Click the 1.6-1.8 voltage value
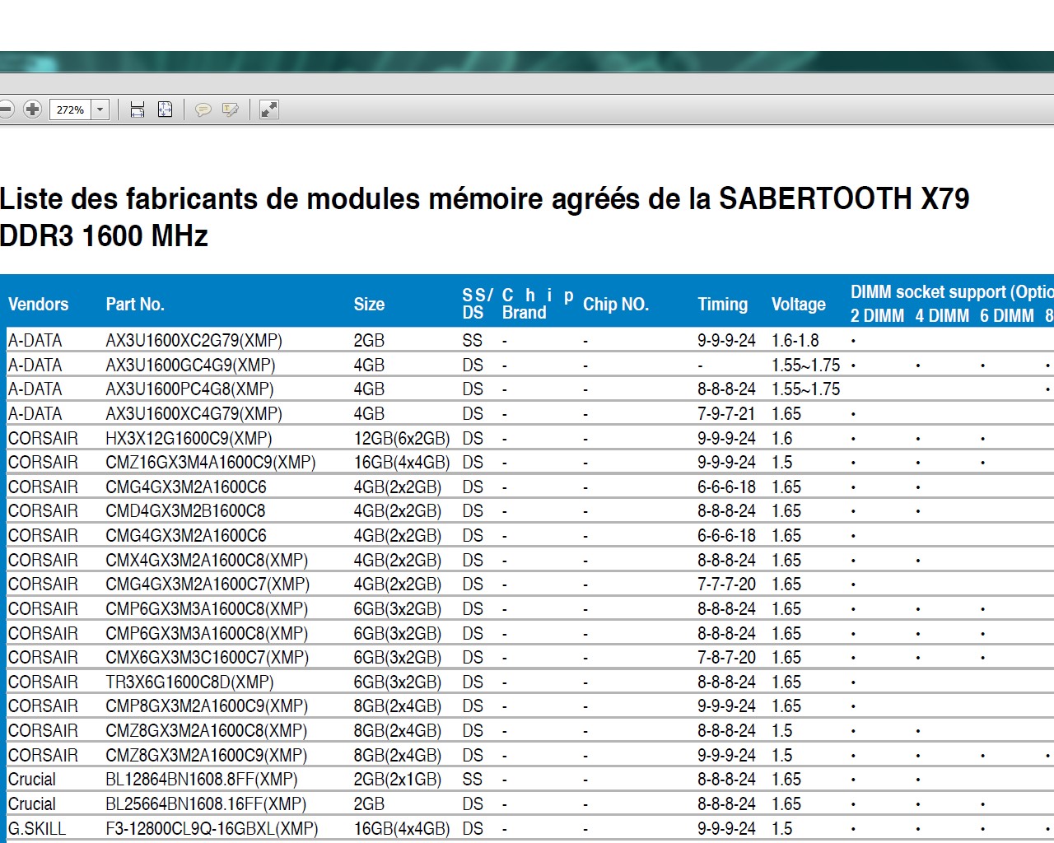The image size is (1054, 843). 795,340
